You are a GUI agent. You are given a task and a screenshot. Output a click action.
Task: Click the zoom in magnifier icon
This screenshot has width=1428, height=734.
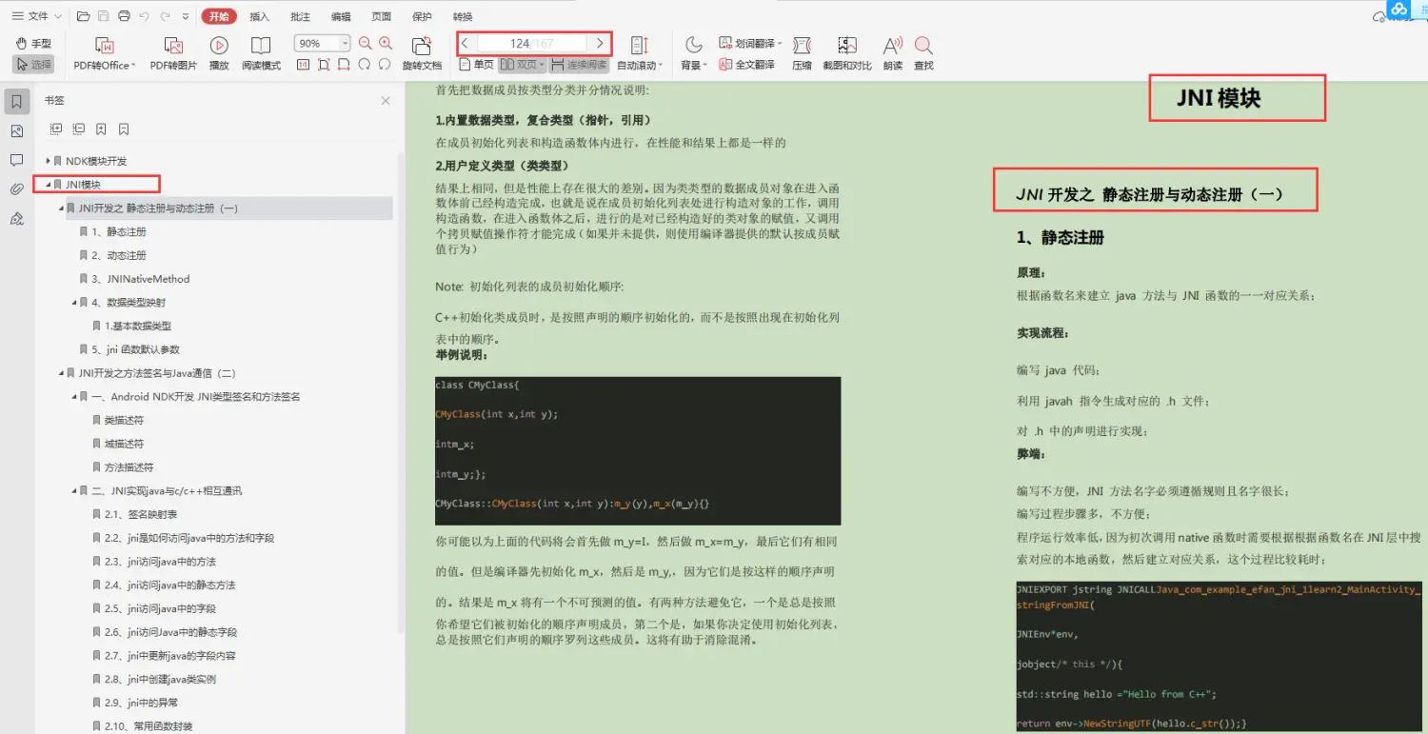click(x=386, y=43)
